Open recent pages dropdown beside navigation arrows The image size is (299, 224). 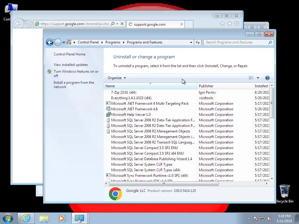pos(64,43)
